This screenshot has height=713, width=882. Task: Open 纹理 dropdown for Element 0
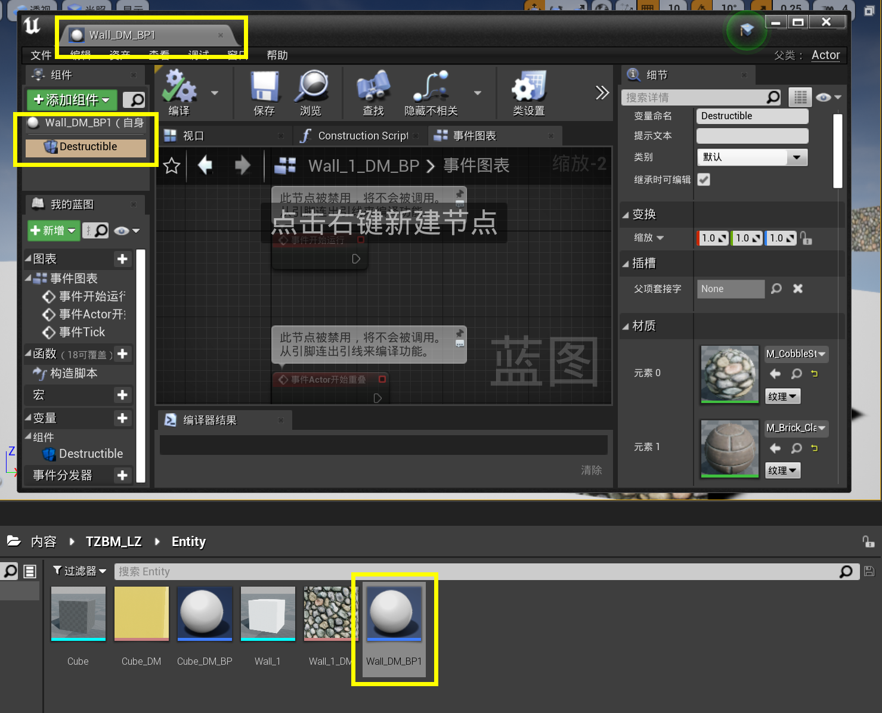pyautogui.click(x=782, y=396)
